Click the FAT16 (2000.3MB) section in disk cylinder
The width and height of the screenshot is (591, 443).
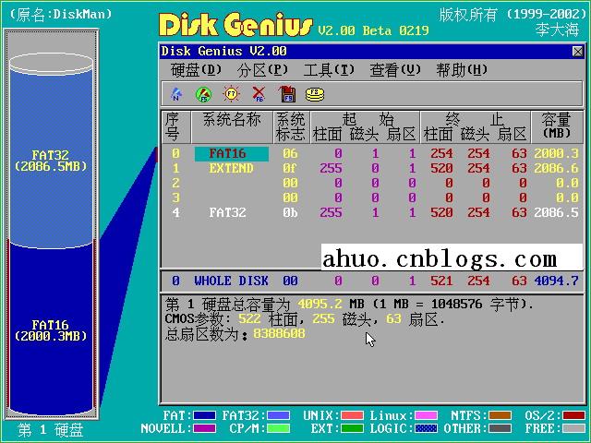pyautogui.click(x=51, y=330)
